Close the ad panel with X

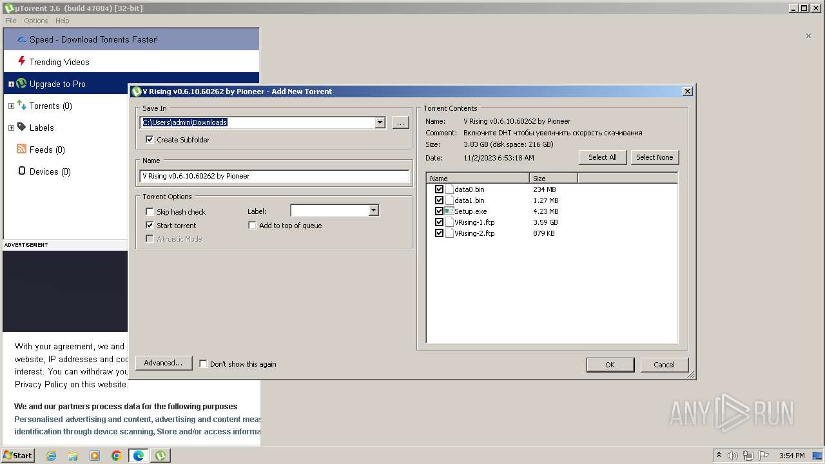pos(808,36)
